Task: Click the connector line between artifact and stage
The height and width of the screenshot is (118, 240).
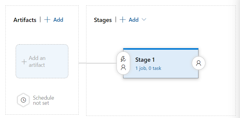Action: pos(98,63)
